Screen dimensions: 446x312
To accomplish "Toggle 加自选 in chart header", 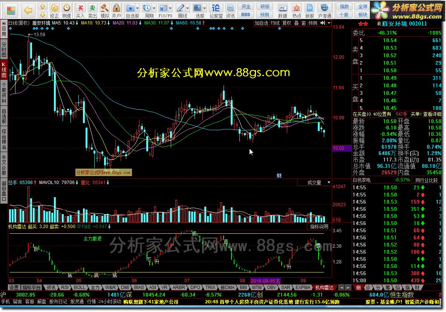I will tap(261, 23).
